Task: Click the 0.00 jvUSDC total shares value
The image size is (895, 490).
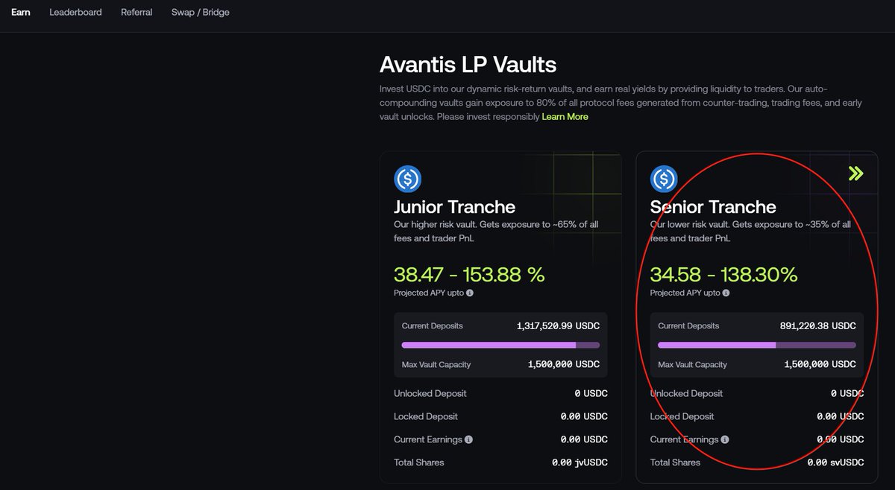Action: (x=580, y=462)
